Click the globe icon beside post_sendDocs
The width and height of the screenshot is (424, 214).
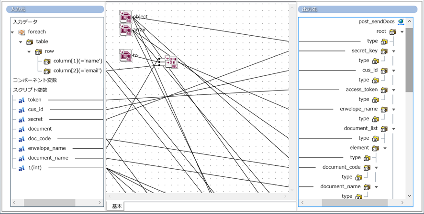point(401,22)
